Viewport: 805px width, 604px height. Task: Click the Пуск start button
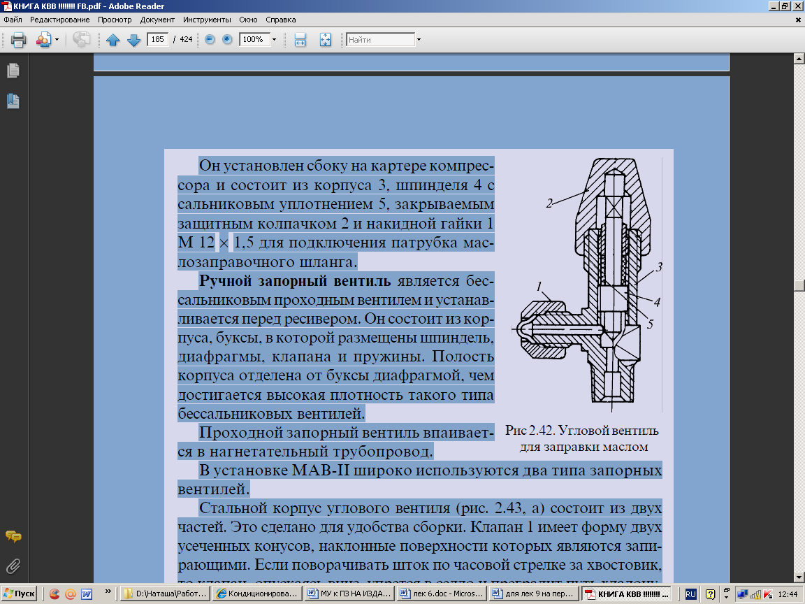(20, 594)
